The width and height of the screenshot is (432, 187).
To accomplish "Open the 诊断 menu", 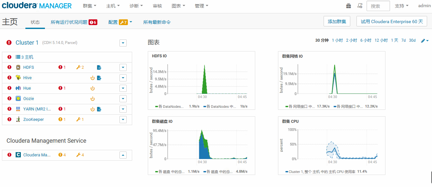I will click(136, 6).
